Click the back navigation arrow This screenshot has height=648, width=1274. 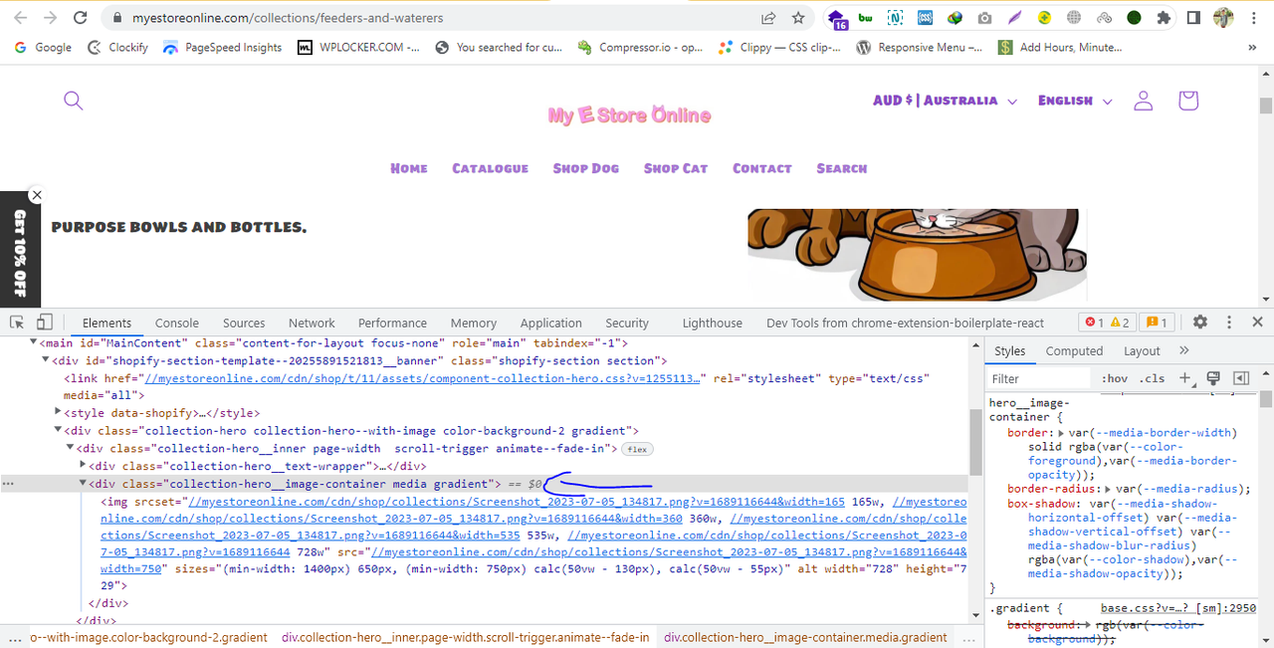tap(23, 18)
